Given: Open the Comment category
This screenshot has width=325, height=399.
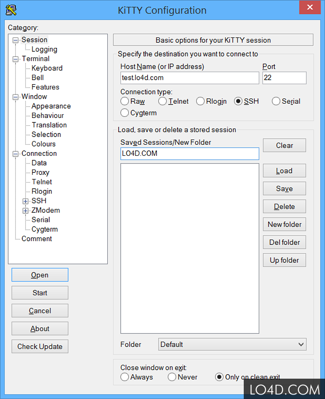Looking at the screenshot, I should point(37,239).
